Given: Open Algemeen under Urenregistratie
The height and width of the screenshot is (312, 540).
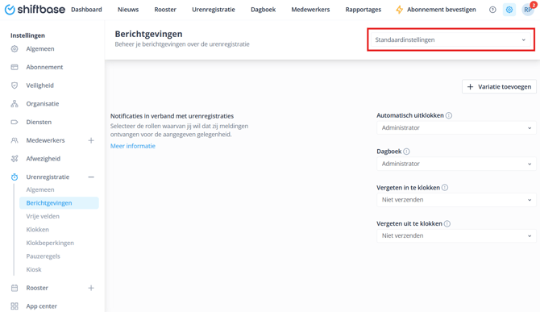Looking at the screenshot, I should point(40,189).
